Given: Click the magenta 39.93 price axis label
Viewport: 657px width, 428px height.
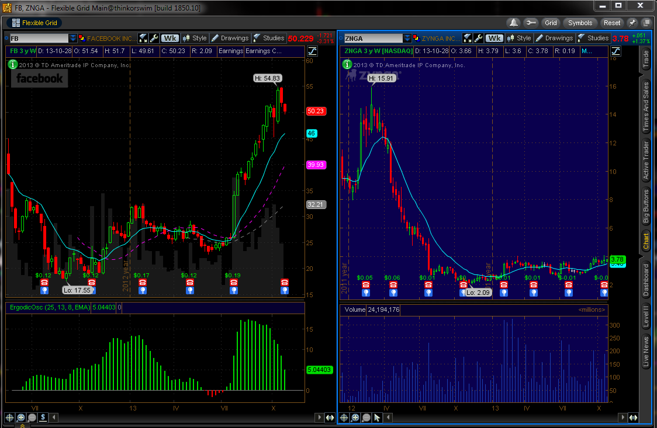Looking at the screenshot, I should [x=316, y=165].
